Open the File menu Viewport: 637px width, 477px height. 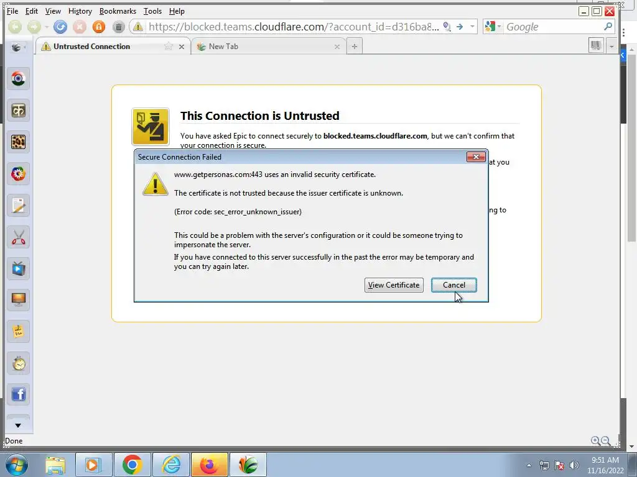point(12,11)
